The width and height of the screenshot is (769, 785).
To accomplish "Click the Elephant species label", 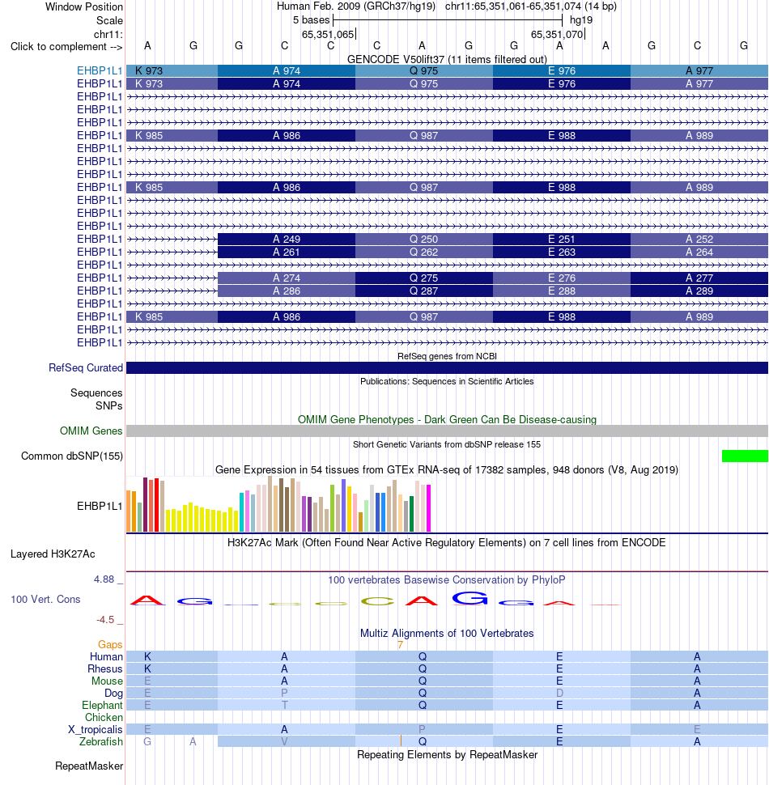I will [x=102, y=705].
